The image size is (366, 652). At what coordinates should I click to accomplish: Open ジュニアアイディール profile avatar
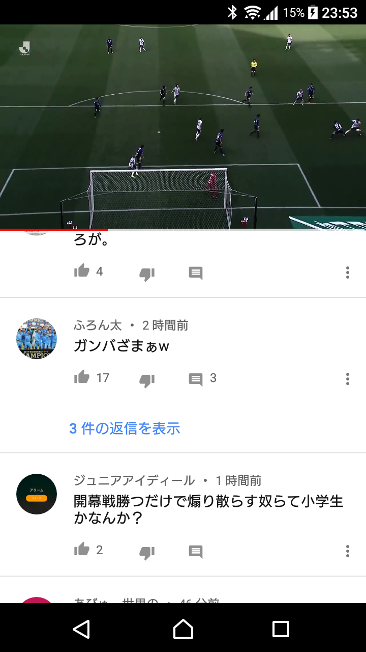click(37, 494)
